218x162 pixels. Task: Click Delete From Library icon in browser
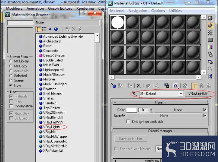click(74, 29)
